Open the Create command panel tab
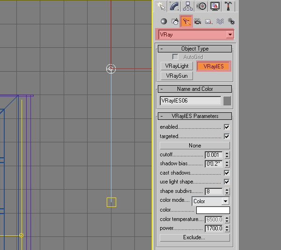 [161, 6]
